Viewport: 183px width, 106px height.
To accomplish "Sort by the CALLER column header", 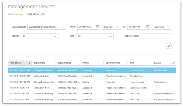I will click(158, 63).
